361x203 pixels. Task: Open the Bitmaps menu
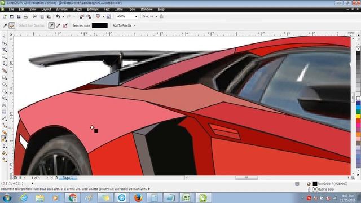point(93,10)
